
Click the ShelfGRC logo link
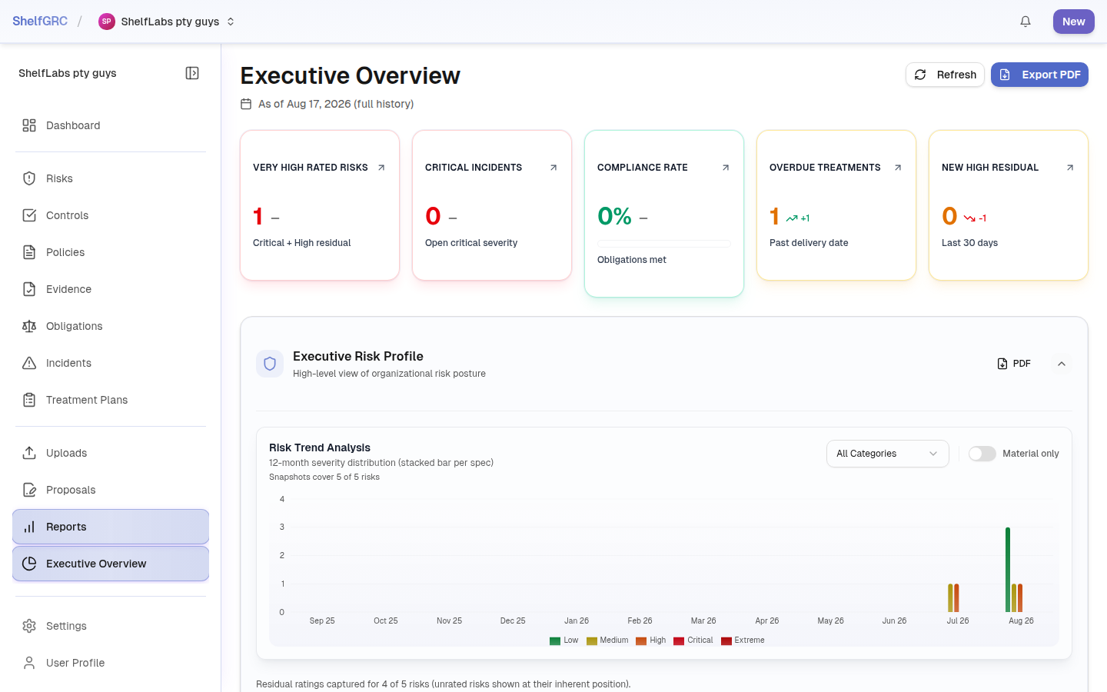40,22
